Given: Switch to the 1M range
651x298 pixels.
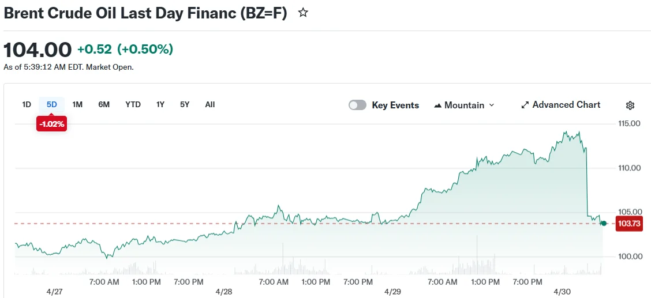Looking at the screenshot, I should [x=77, y=104].
